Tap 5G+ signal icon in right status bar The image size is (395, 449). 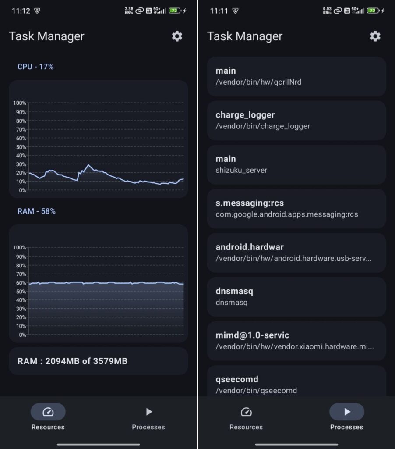(358, 11)
